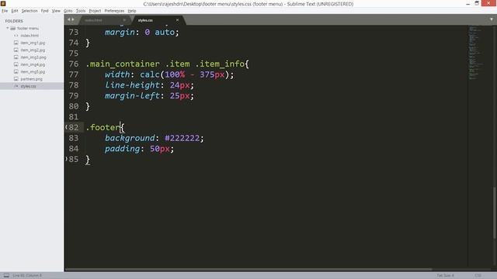Viewport: 497px width, 279px height.
Task: Open item_img3.png in the sidebar
Action: point(33,57)
